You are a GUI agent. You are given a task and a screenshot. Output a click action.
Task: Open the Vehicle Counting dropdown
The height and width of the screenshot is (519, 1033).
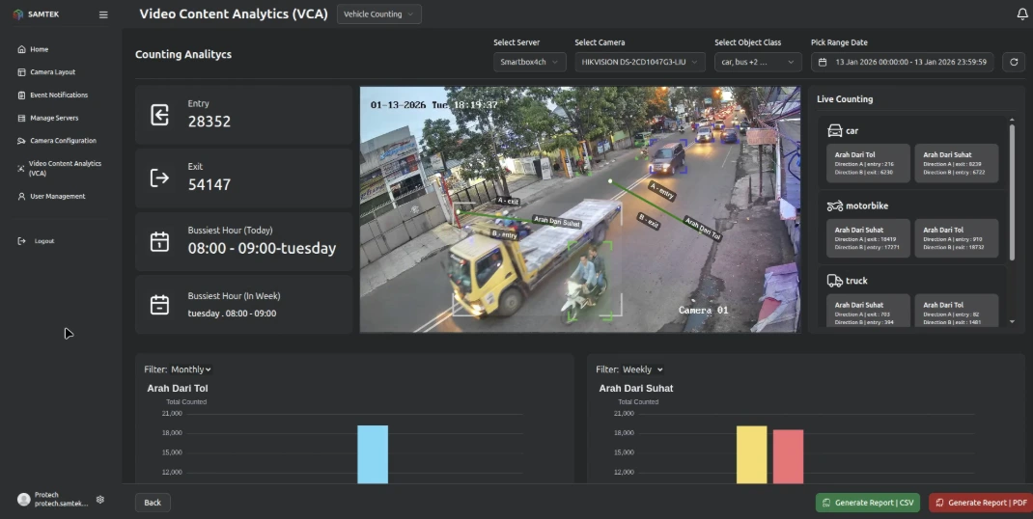378,14
